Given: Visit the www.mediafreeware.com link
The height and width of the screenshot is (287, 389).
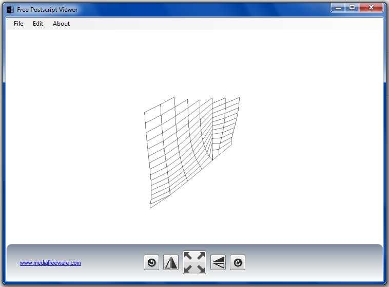Looking at the screenshot, I should pos(50,263).
